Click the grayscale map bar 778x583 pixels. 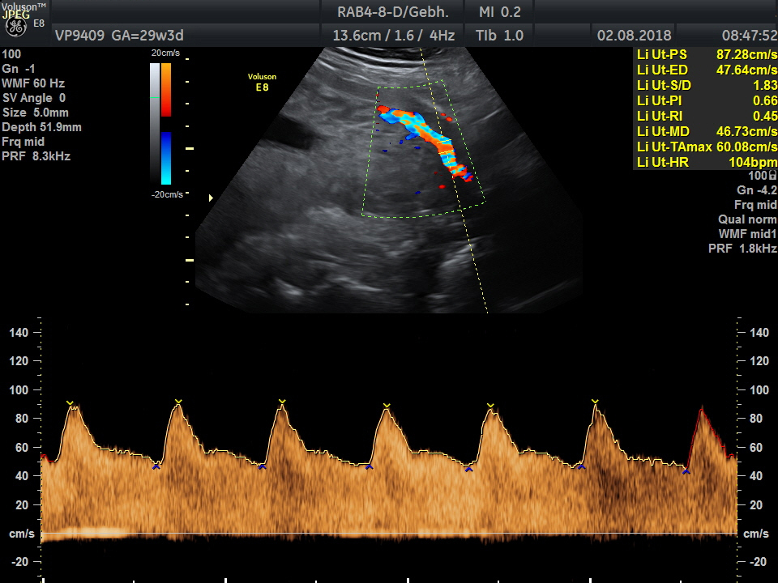click(x=155, y=124)
